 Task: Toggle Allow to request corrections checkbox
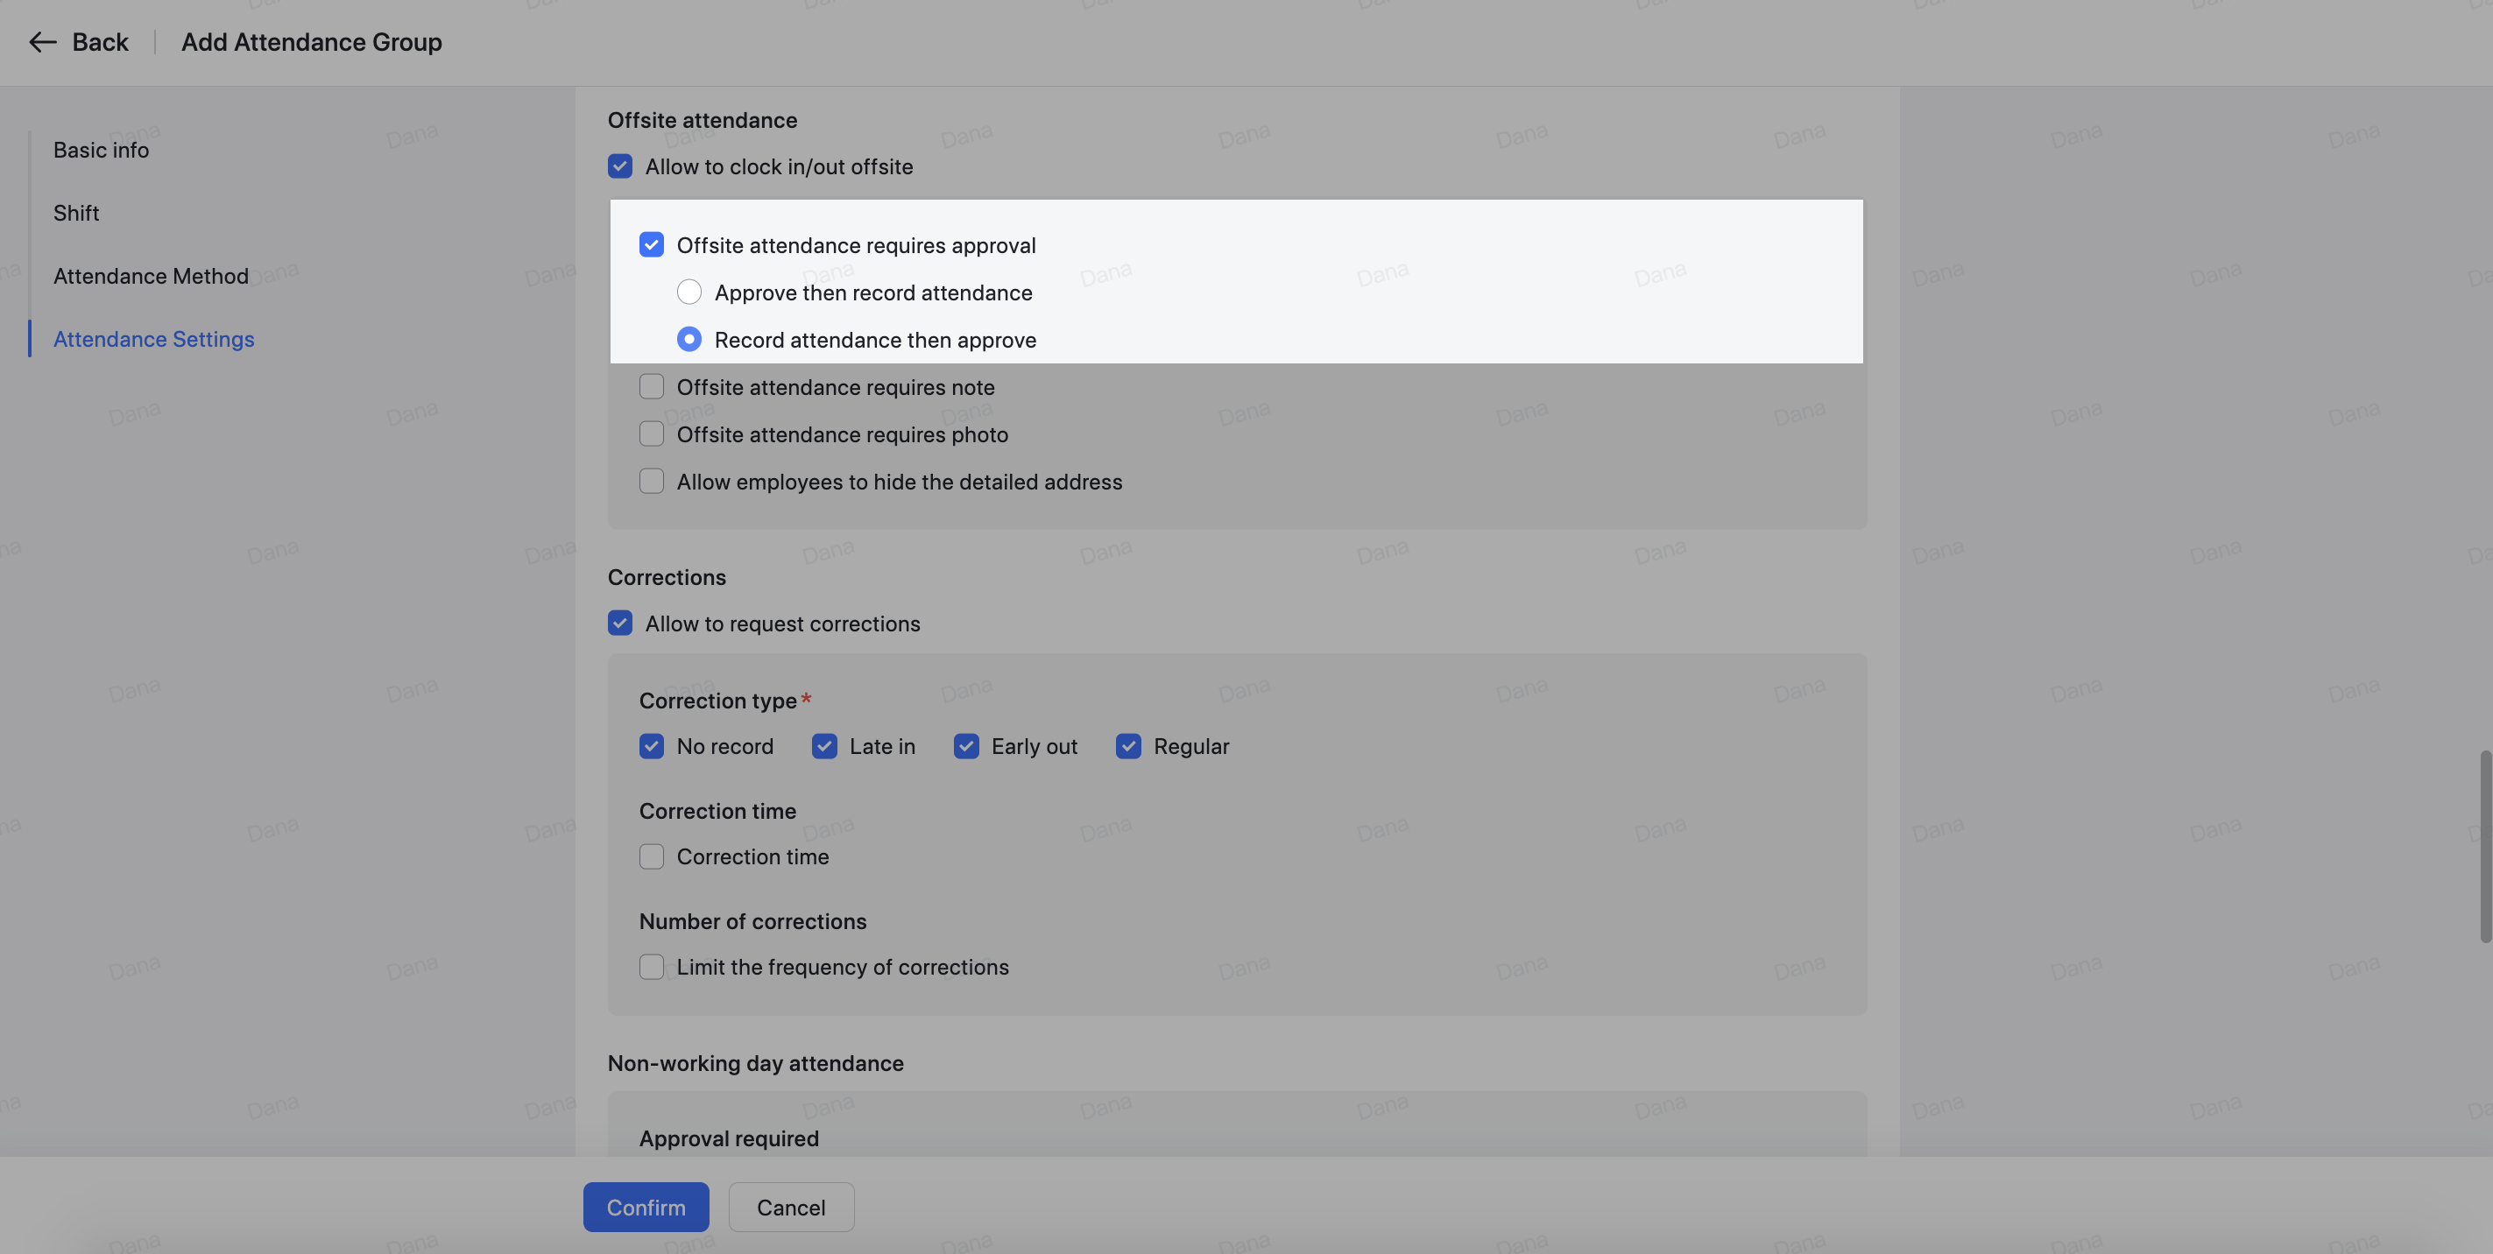620,623
